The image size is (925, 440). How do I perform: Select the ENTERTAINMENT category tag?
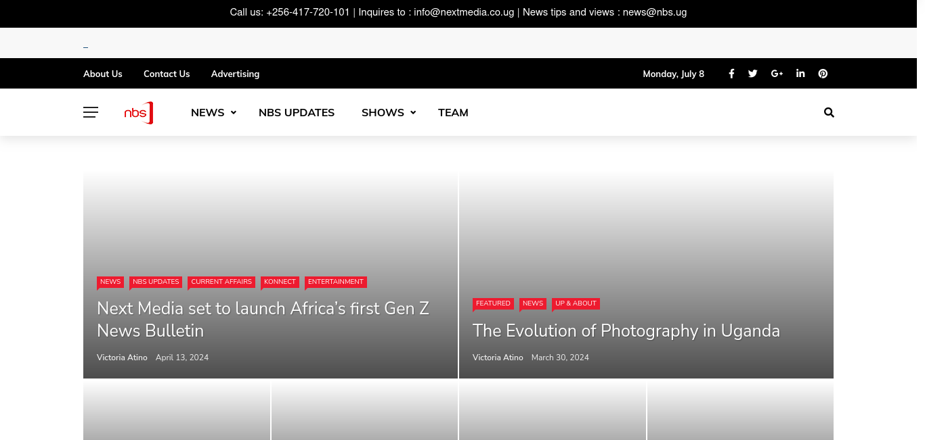tap(336, 282)
